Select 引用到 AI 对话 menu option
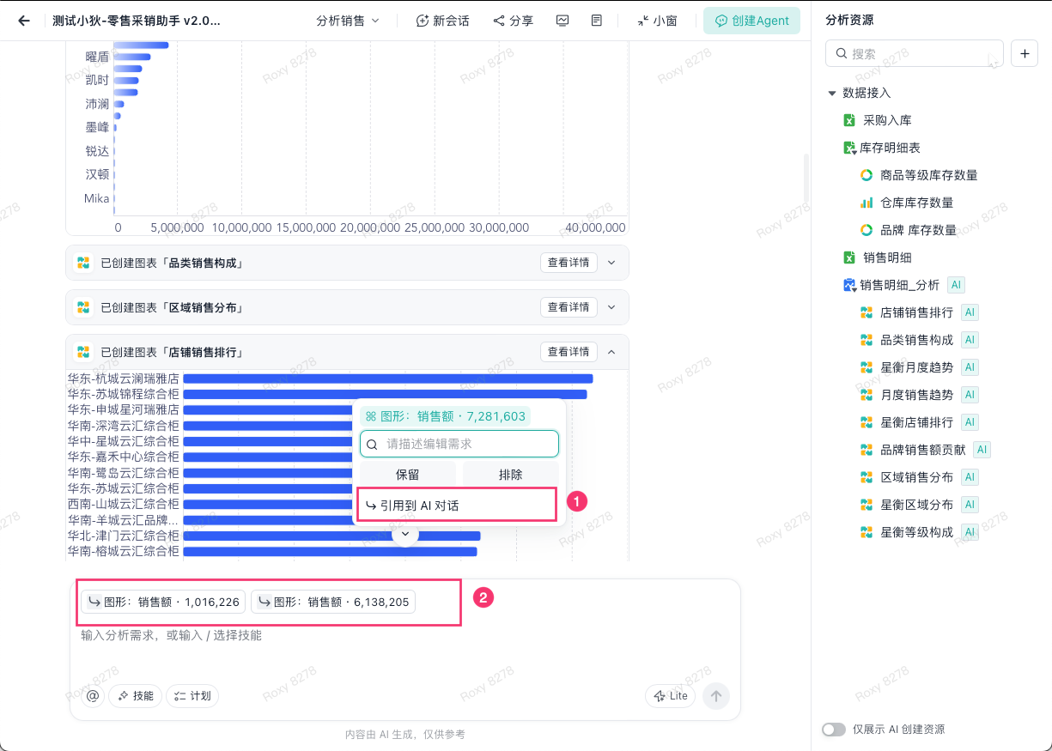 coord(457,506)
